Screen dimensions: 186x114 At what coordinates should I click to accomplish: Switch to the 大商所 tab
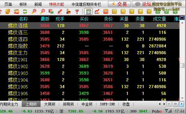pyautogui.click(x=50, y=104)
